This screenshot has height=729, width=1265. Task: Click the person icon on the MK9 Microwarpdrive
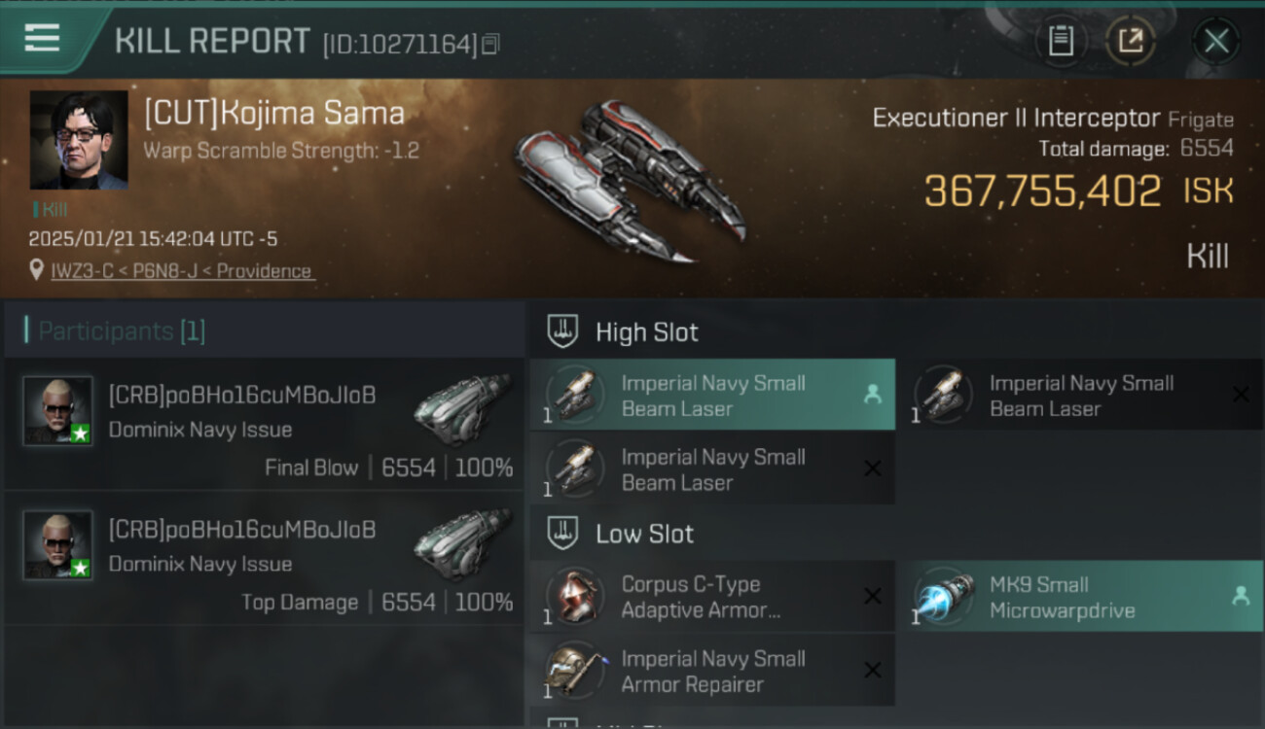pyautogui.click(x=1241, y=596)
